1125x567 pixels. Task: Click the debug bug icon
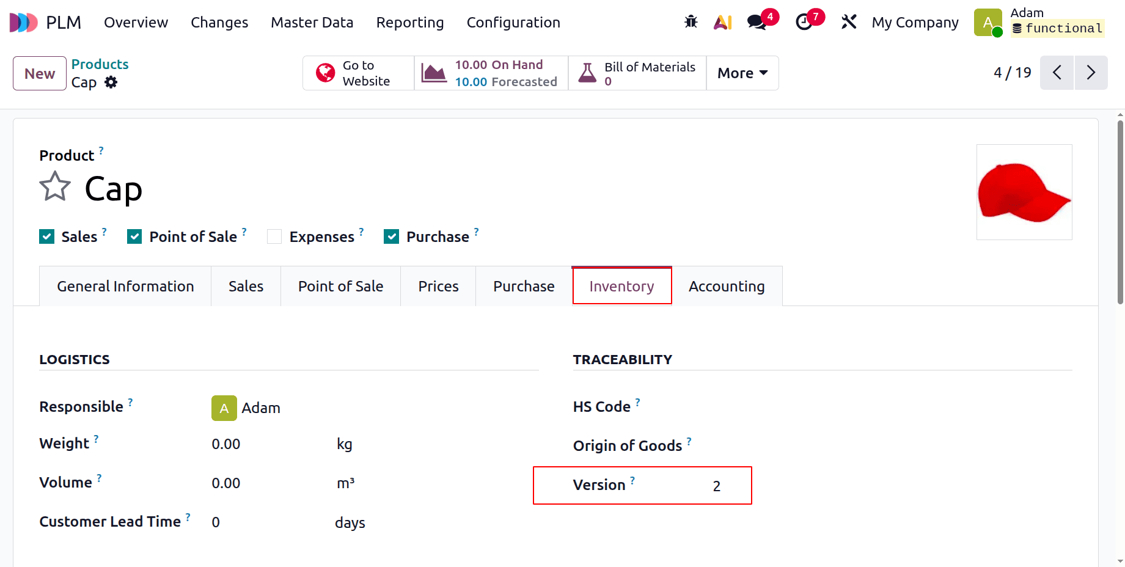pyautogui.click(x=691, y=22)
